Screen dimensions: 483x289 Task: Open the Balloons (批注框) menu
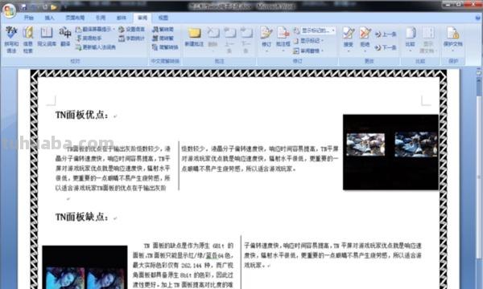coord(283,39)
